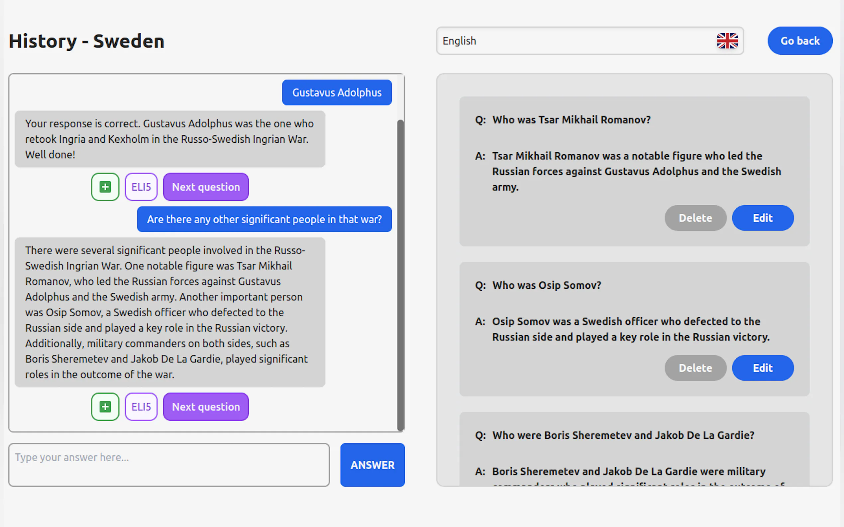This screenshot has width=844, height=527.
Task: Click the UK flag icon
Action: (727, 41)
